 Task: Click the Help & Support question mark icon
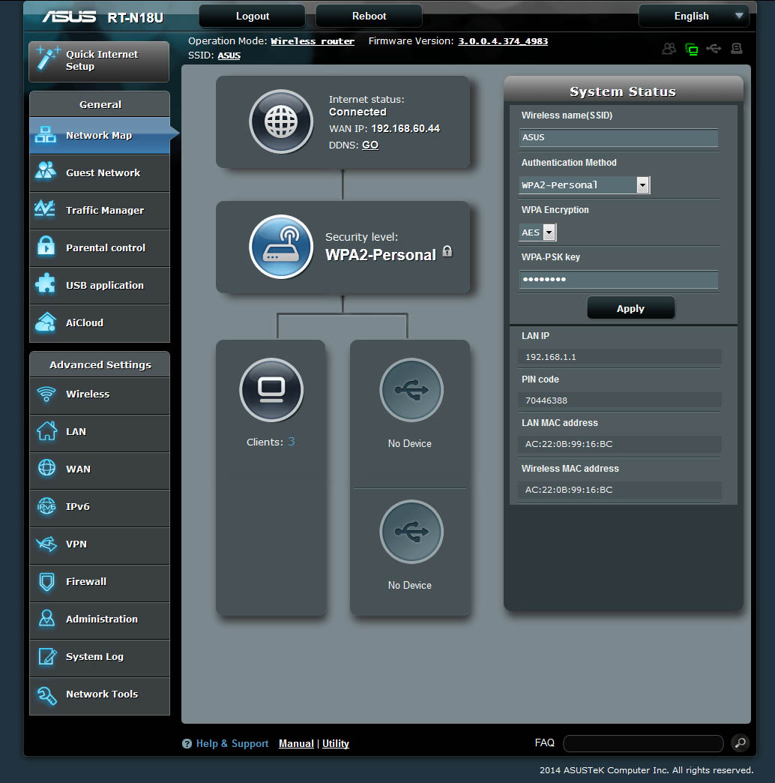(x=187, y=743)
